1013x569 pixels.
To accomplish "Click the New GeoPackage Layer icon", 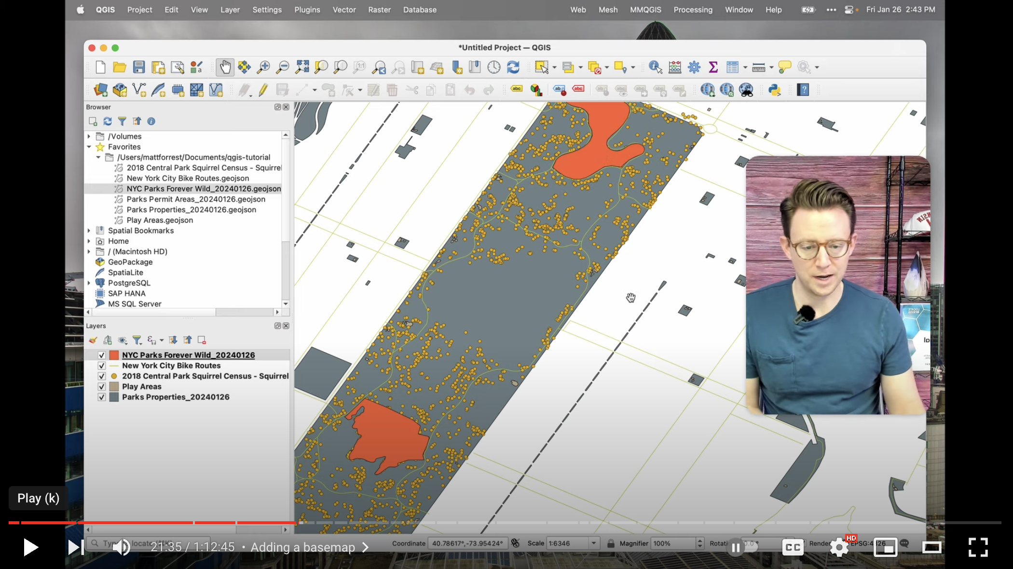I will [x=120, y=90].
